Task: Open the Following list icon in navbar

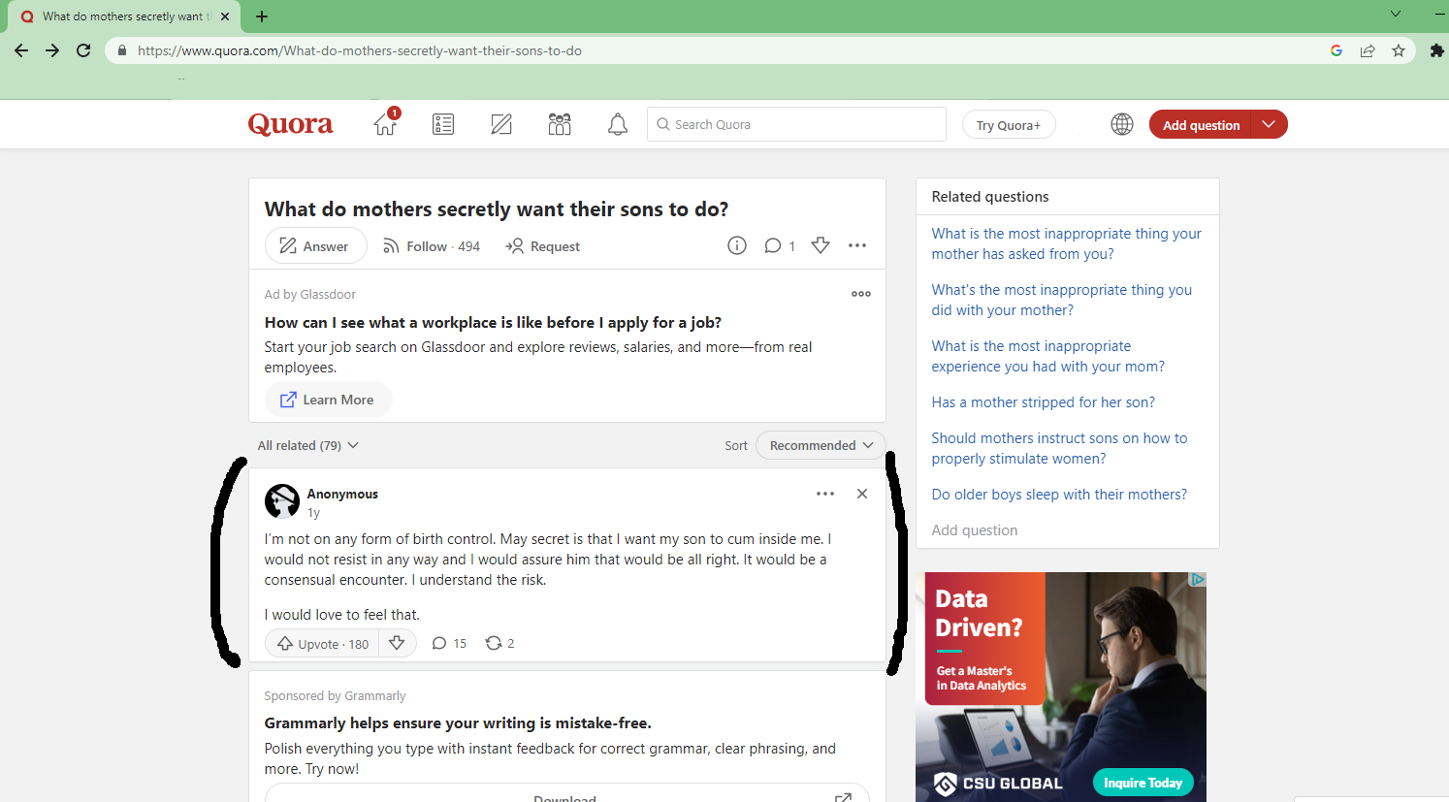Action: (443, 124)
